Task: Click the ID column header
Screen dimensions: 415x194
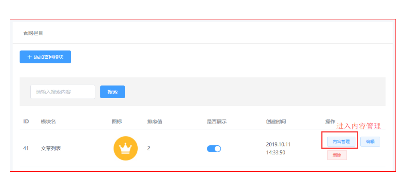Action: click(26, 122)
